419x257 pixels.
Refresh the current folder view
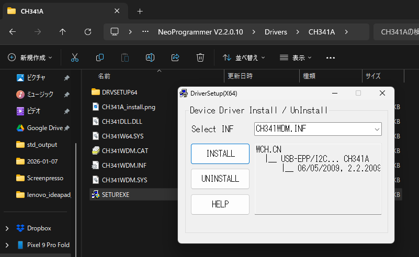tap(88, 32)
